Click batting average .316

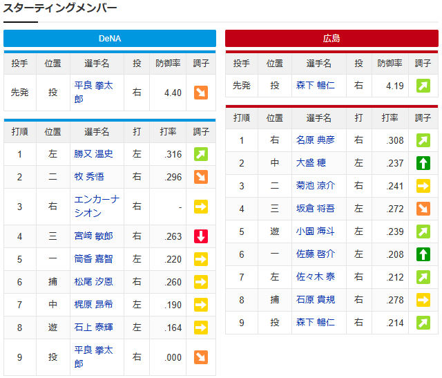tap(173, 154)
